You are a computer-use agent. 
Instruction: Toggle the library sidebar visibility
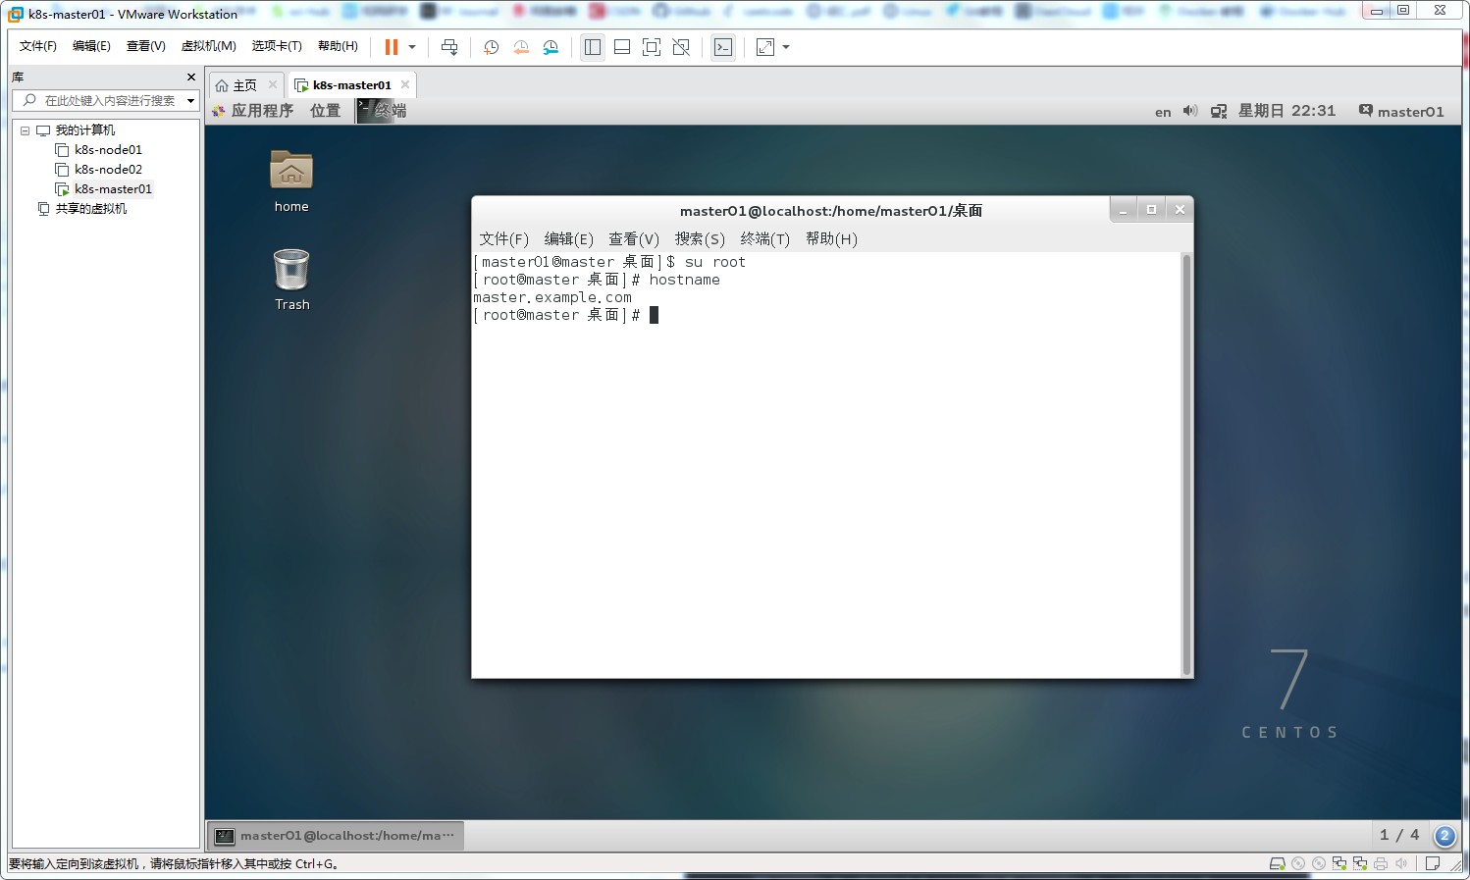(x=592, y=47)
